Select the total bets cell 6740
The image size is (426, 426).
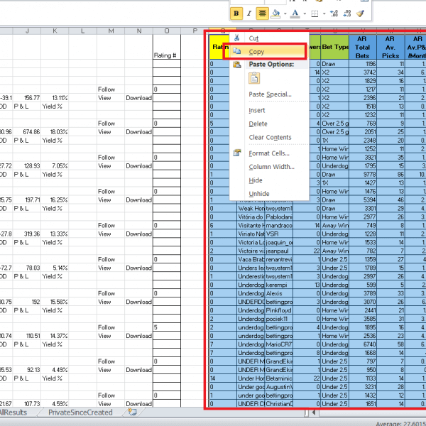[363, 344]
